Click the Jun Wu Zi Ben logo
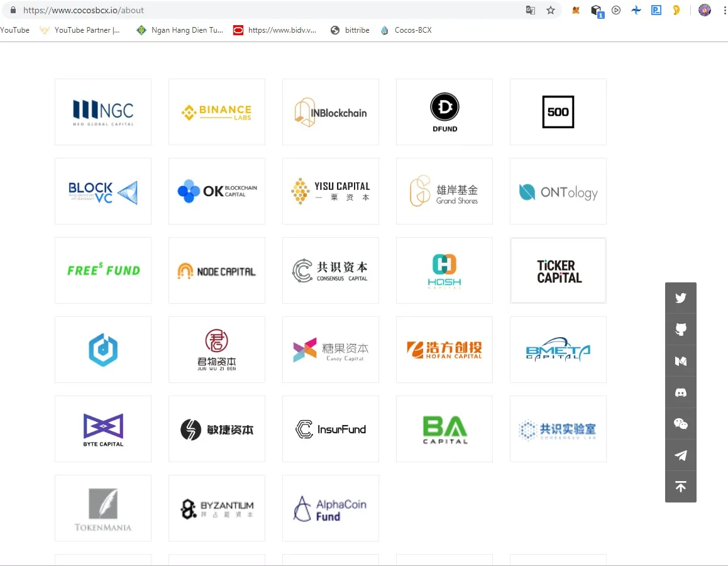The height and width of the screenshot is (566, 728). pos(217,350)
